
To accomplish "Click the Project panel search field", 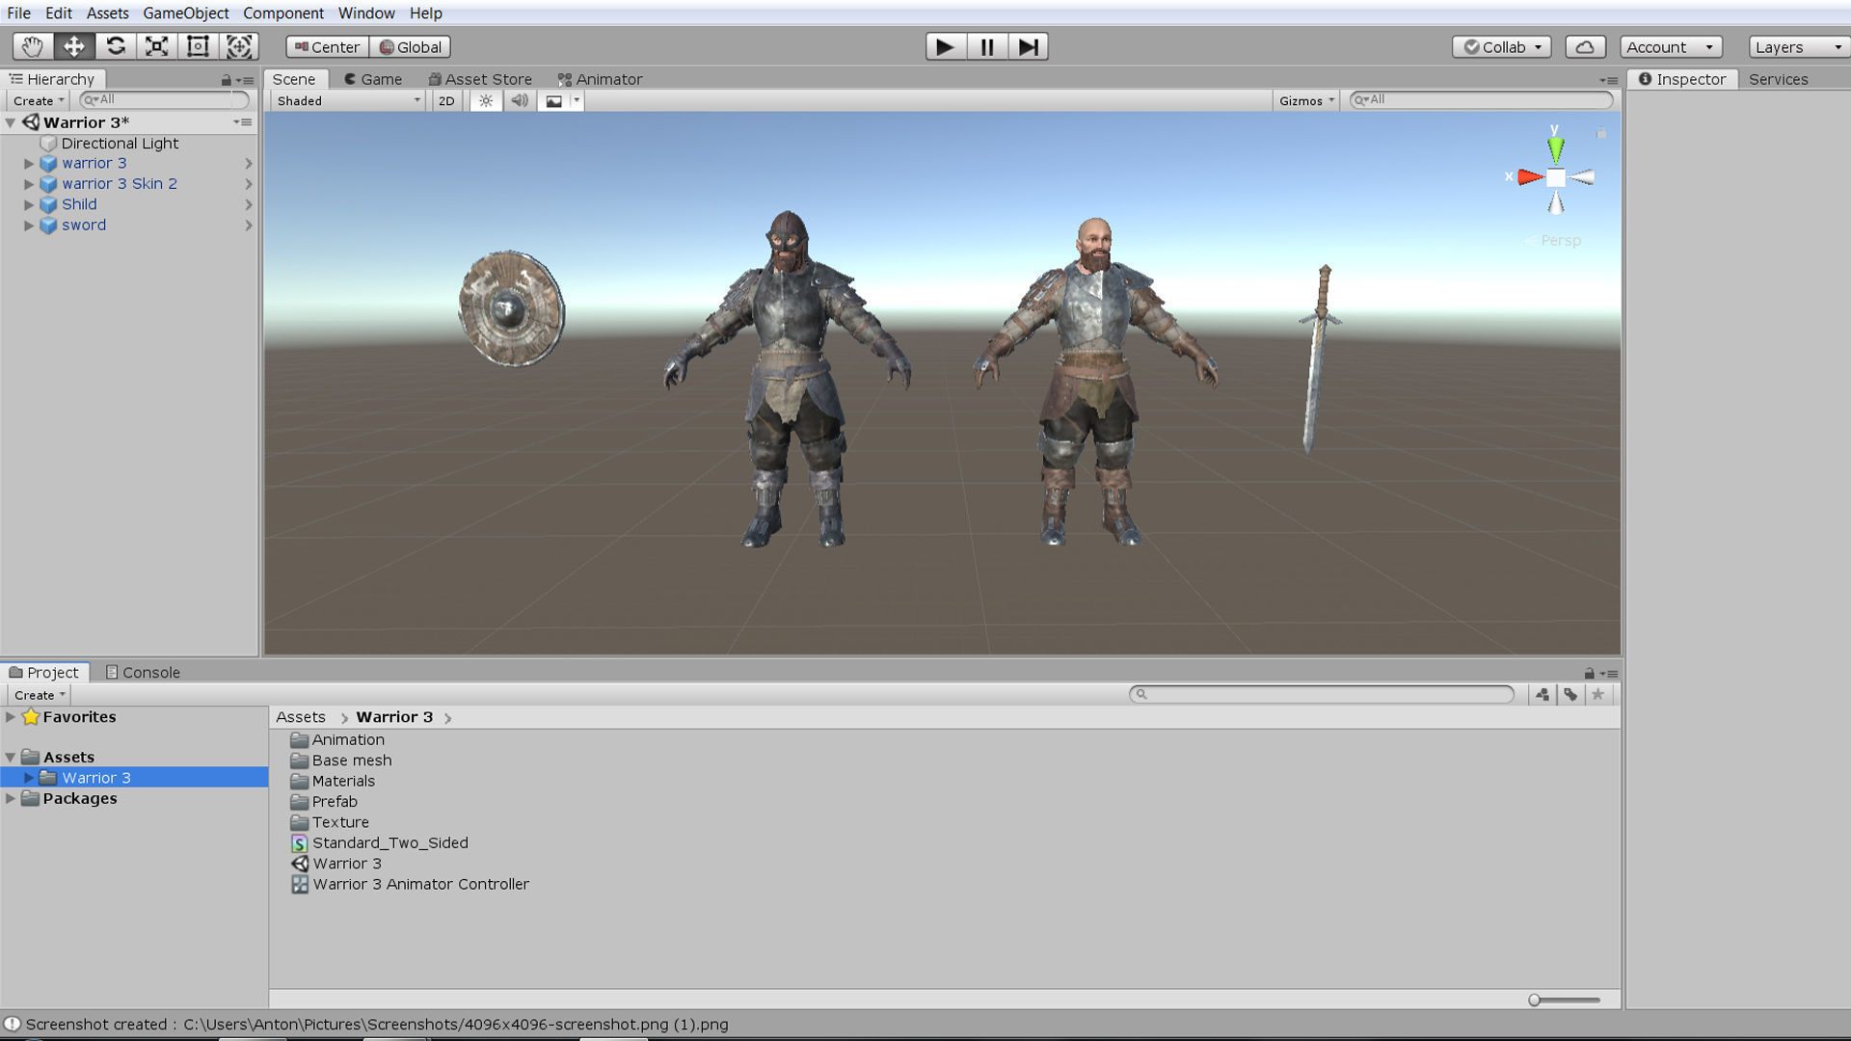I will (1323, 694).
